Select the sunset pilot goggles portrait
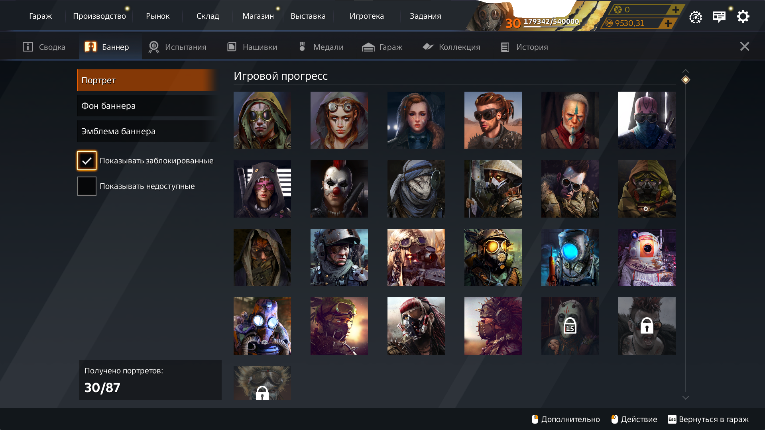This screenshot has width=765, height=430. pos(339,326)
